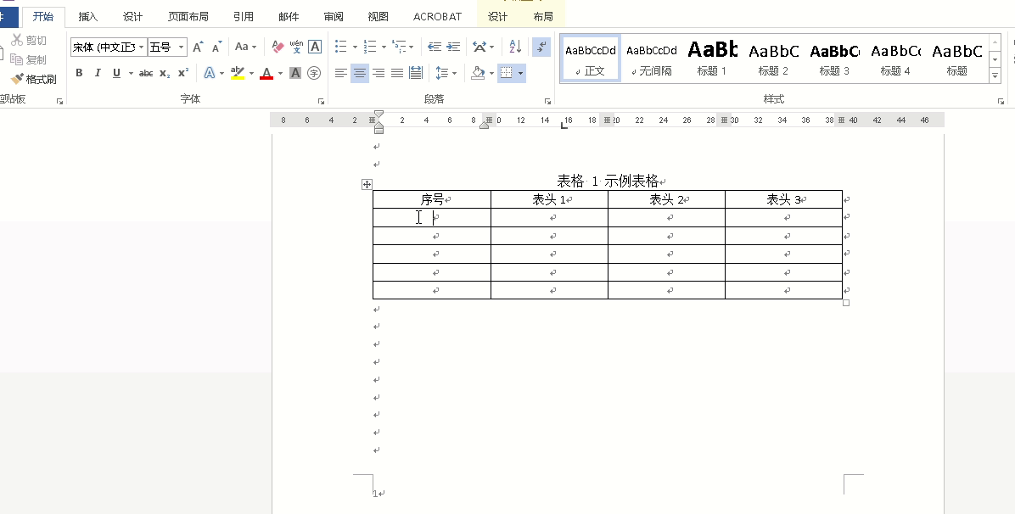1015x514 pixels.
Task: Open line spacing options
Action: point(442,73)
